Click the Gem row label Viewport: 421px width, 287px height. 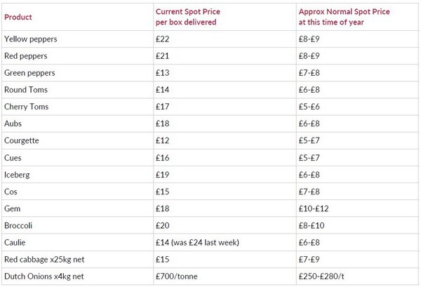coord(12,208)
